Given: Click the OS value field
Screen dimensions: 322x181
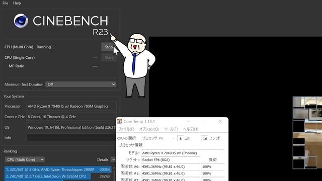Looking at the screenshot, I should [x=71, y=127].
